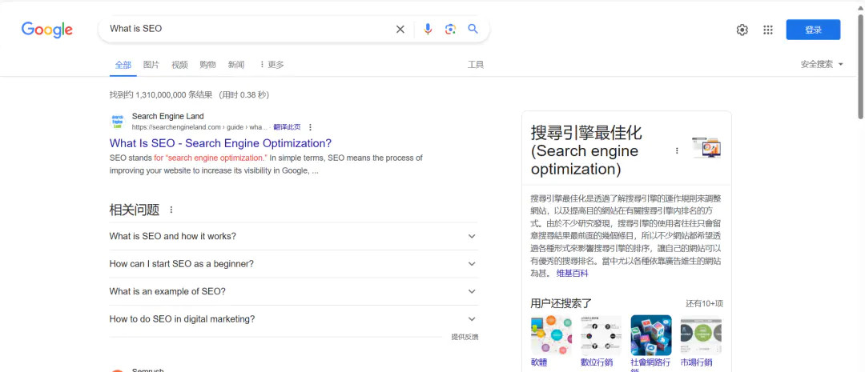Viewport: 865px width, 372px height.
Task: Click the magnifier search icon
Action: pos(473,29)
